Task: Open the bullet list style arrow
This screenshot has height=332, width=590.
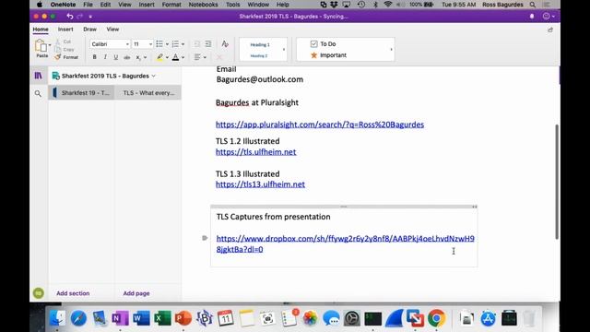Action: pos(167,44)
